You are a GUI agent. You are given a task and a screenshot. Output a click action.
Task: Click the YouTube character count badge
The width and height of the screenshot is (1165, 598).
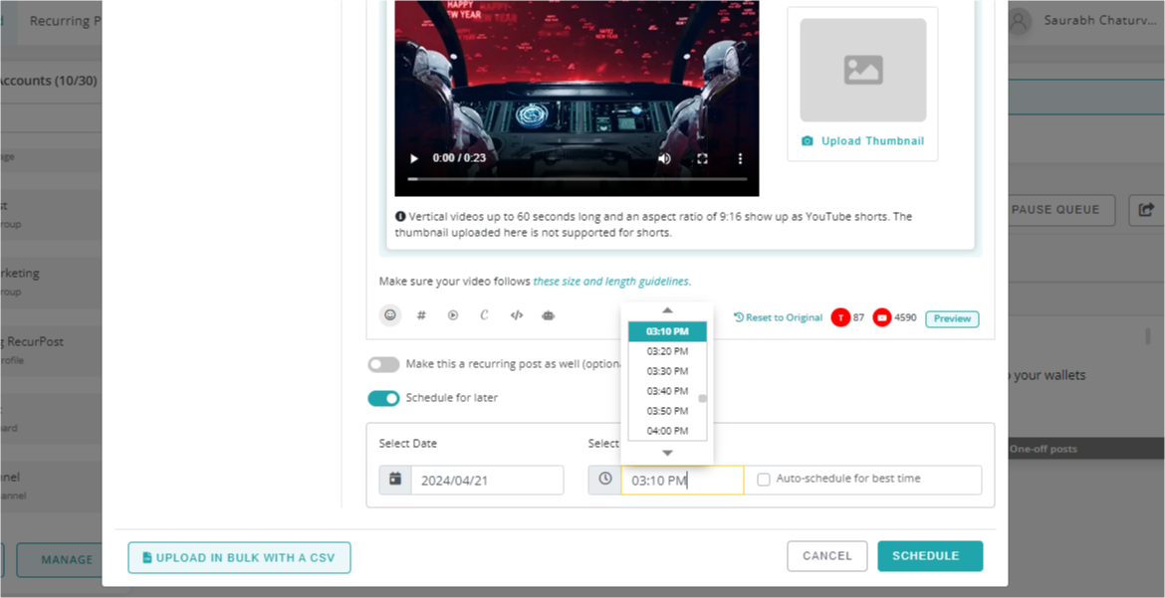coord(882,318)
